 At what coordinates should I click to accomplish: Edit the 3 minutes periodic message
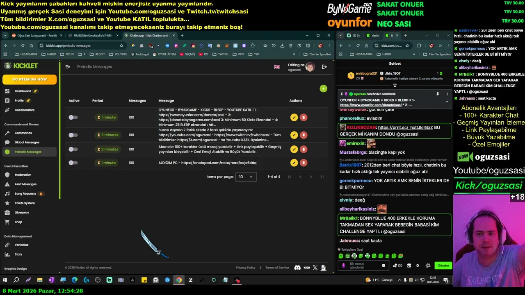(x=294, y=135)
